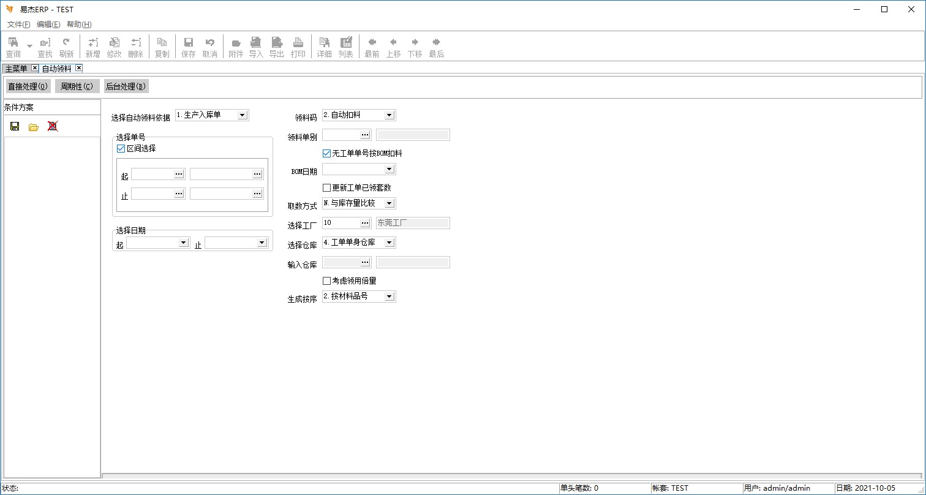Expand the 领料码 dropdown
The height and width of the screenshot is (495, 926).
(x=390, y=115)
